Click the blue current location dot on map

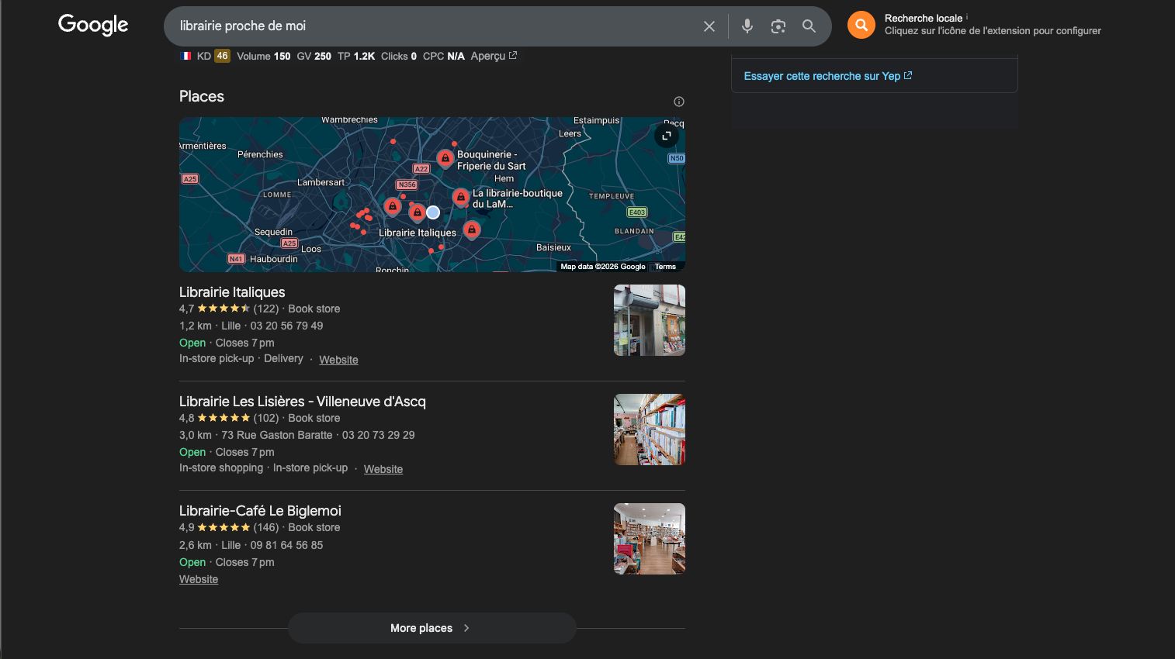[433, 212]
